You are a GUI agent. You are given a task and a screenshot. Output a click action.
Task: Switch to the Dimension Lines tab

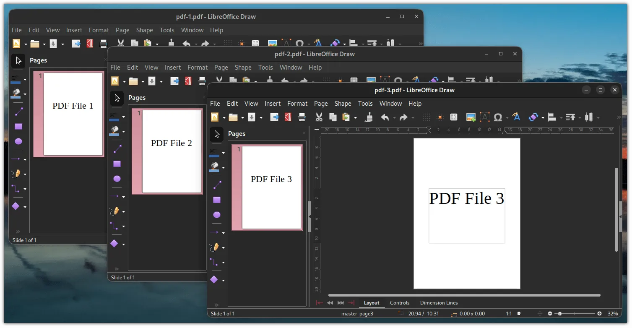pyautogui.click(x=439, y=302)
